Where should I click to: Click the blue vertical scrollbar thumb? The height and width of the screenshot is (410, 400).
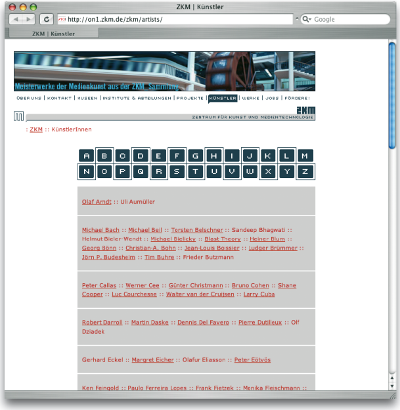click(x=392, y=95)
